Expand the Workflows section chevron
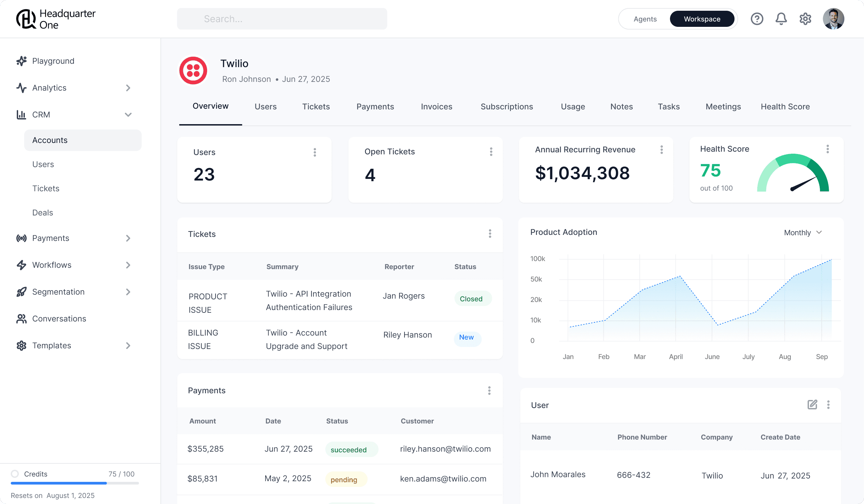Viewport: 864px width, 504px height. pos(128,265)
